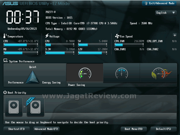Viewport: 180px width, 135px height.
Task: Click the performance triangle graphic
Action: click(x=33, y=77)
